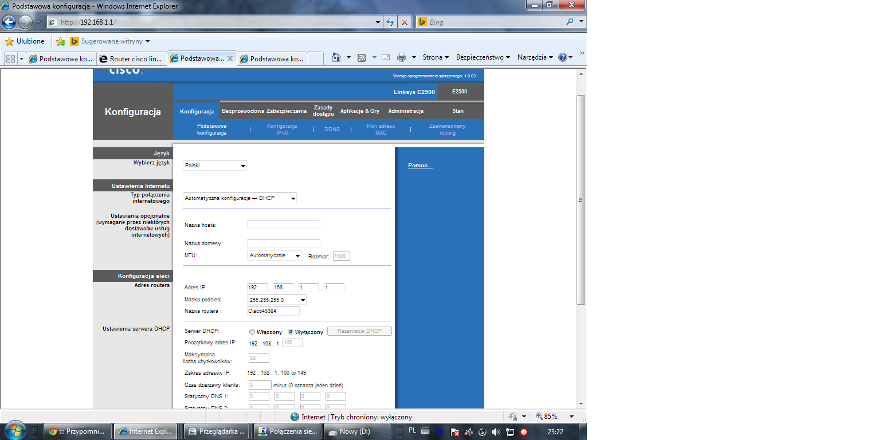Switch to the Przeglądarka taskbar window
Image resolution: width=886 pixels, height=440 pixels.
coord(217,431)
